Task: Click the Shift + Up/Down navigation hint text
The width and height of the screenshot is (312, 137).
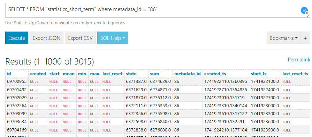Action: pyautogui.click(x=65, y=23)
